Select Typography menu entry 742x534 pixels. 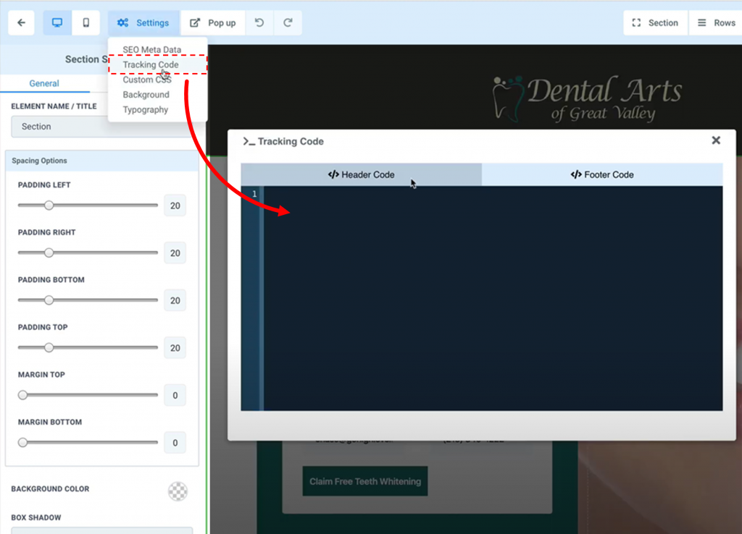pos(145,110)
